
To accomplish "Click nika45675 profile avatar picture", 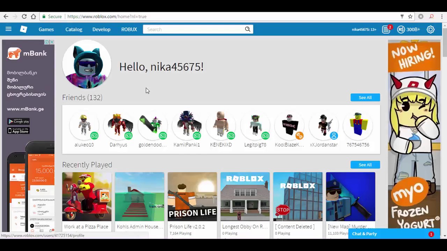I will click(87, 64).
